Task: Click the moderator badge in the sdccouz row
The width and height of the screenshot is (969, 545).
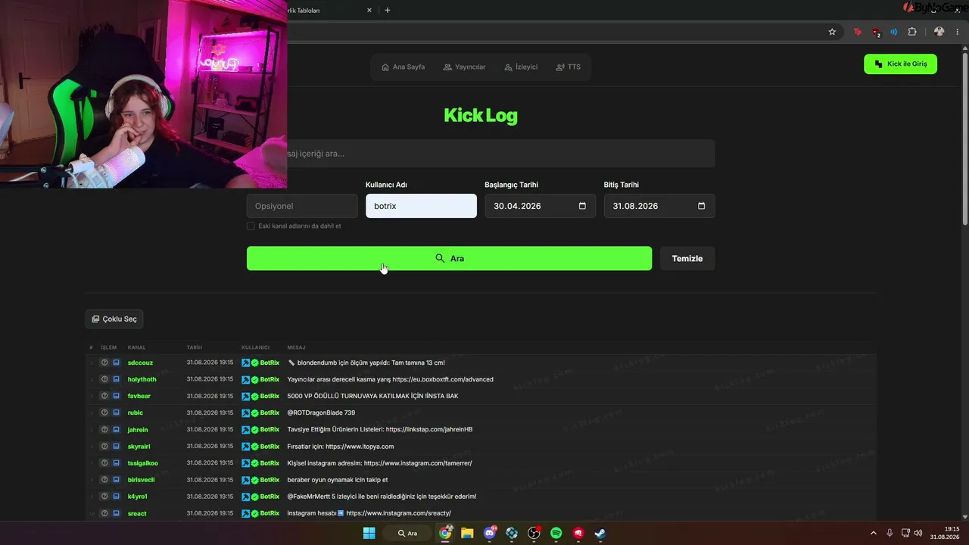Action: [246, 363]
